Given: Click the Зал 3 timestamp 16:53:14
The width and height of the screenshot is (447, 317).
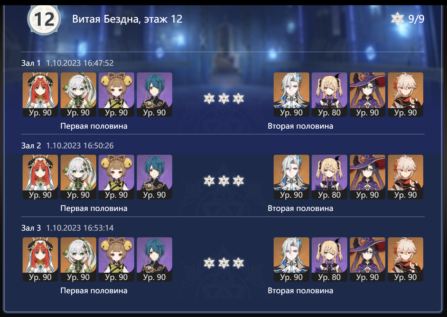Looking at the screenshot, I should pos(80,228).
